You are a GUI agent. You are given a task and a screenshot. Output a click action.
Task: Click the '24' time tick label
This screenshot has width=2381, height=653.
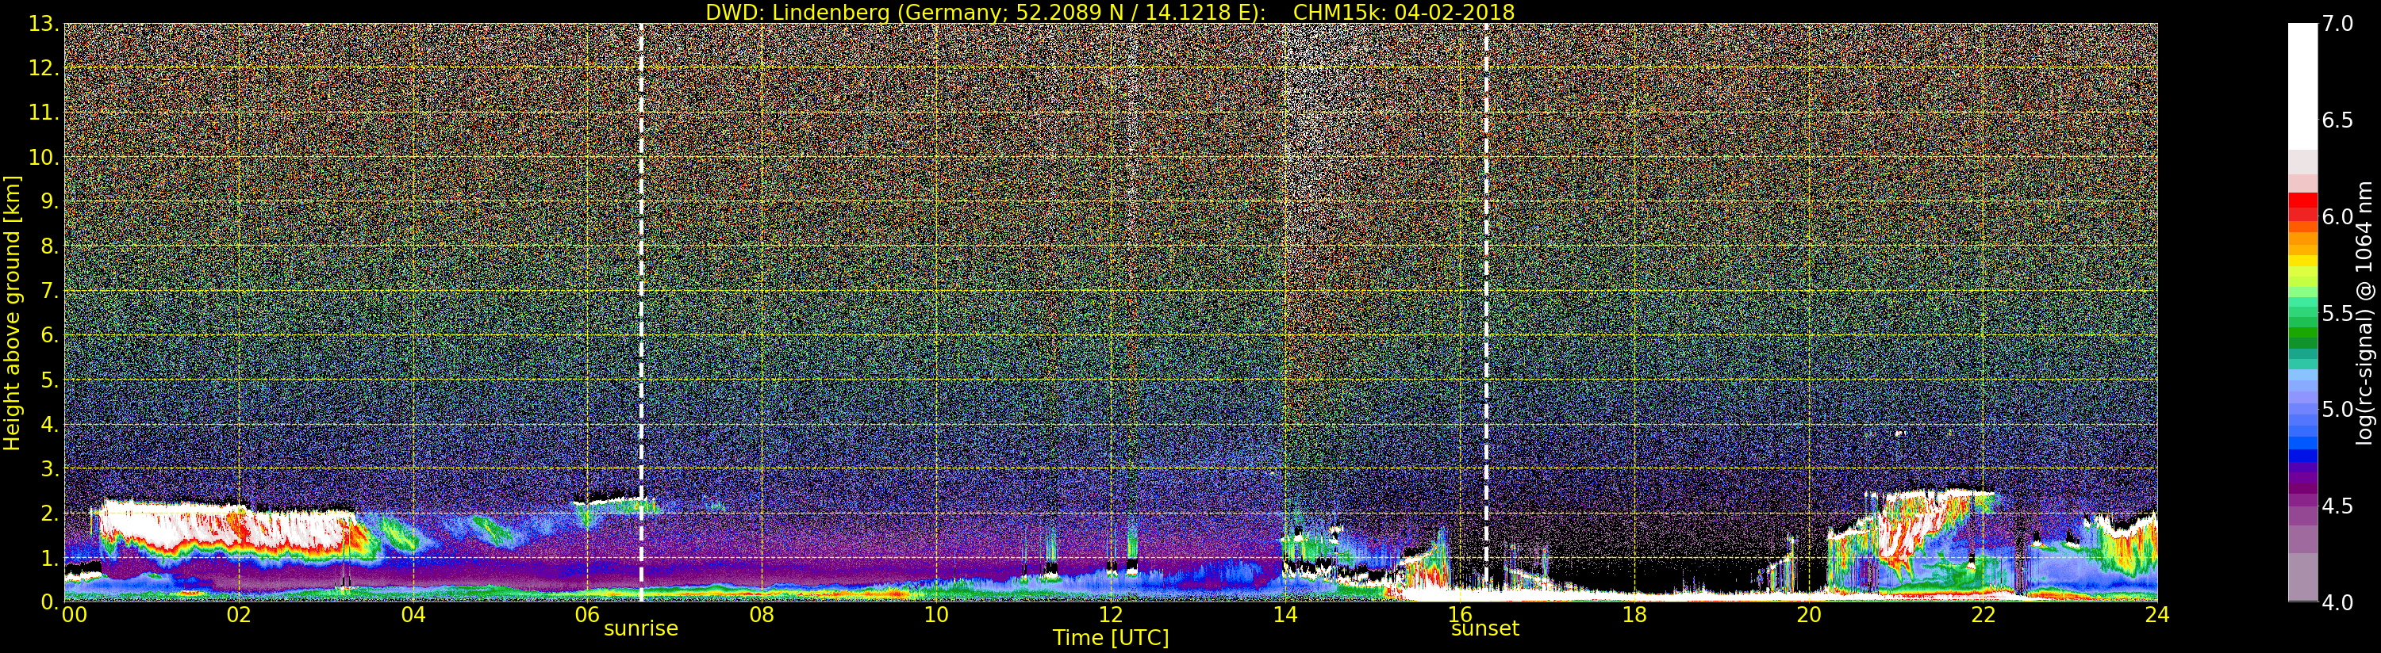point(2156,614)
